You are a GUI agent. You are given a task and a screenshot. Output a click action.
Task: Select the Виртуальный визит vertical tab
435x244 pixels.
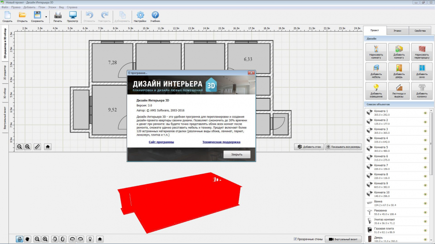pyautogui.click(x=5, y=118)
